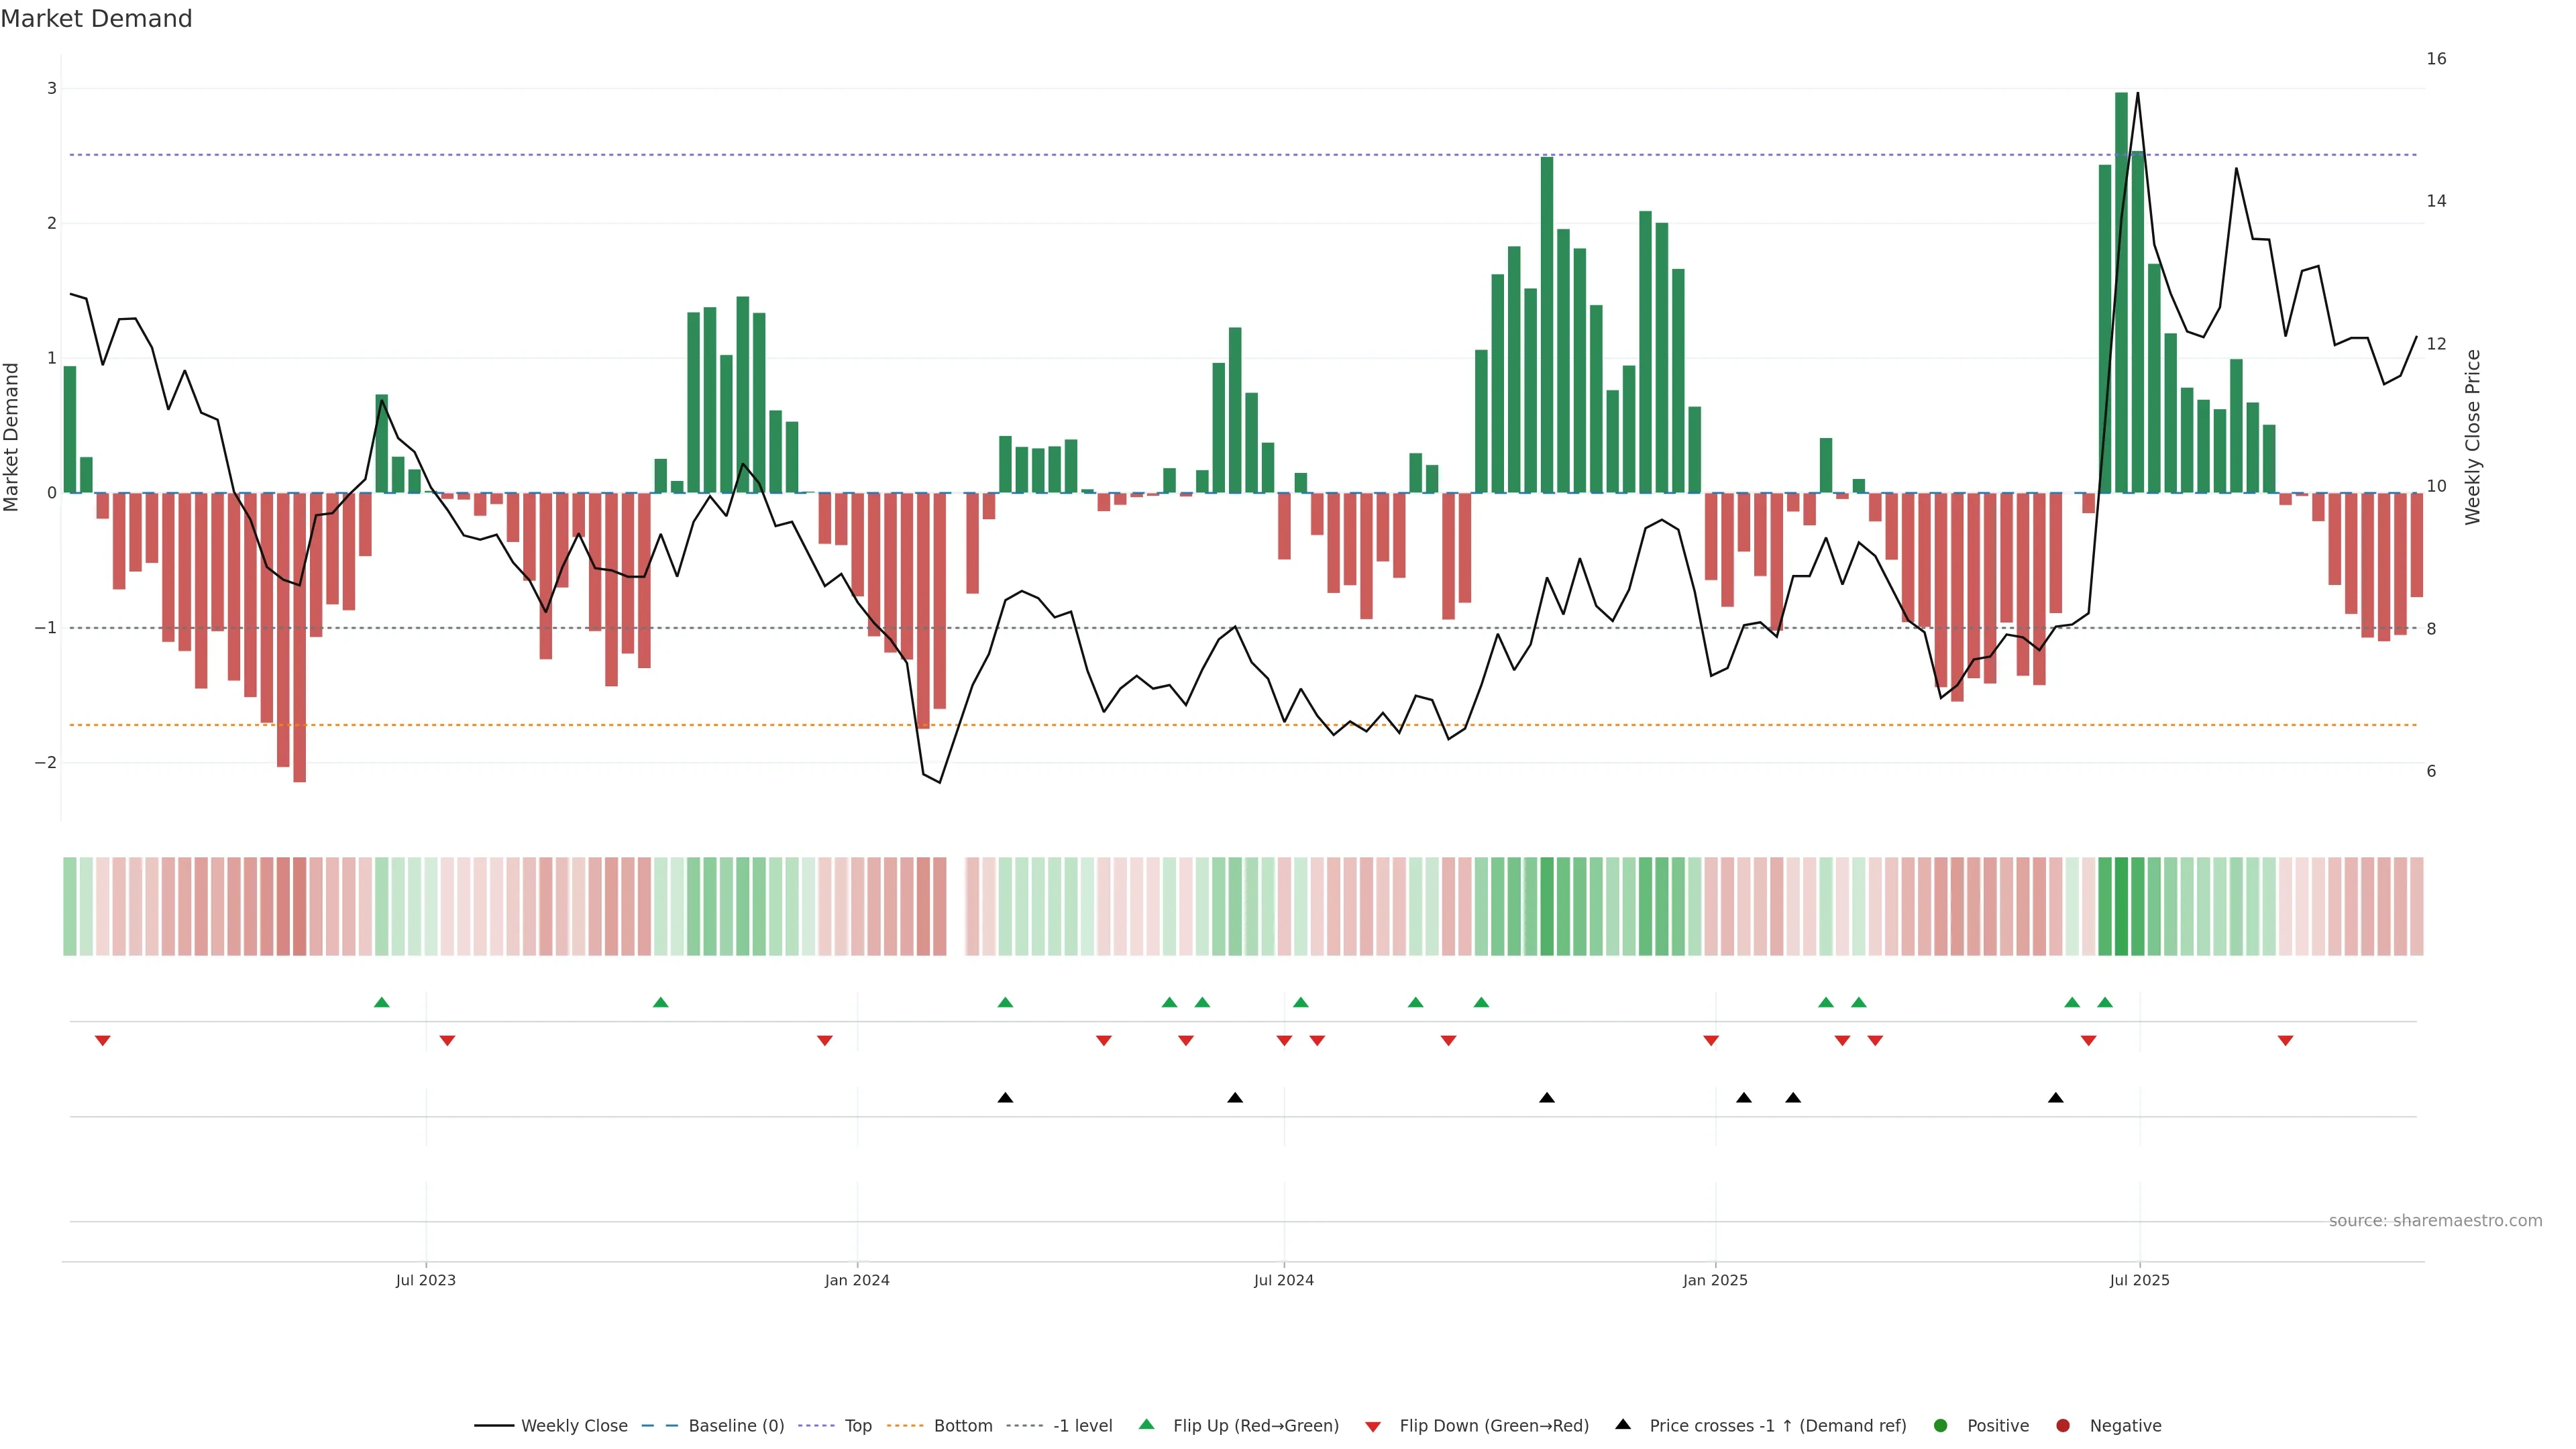2576x1449 pixels.
Task: Click the Market Demand chart title
Action: pos(96,19)
